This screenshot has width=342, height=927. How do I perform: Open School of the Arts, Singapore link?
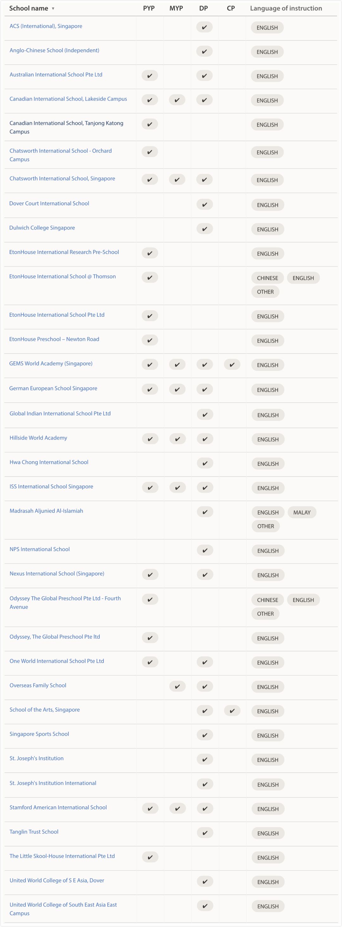[45, 710]
